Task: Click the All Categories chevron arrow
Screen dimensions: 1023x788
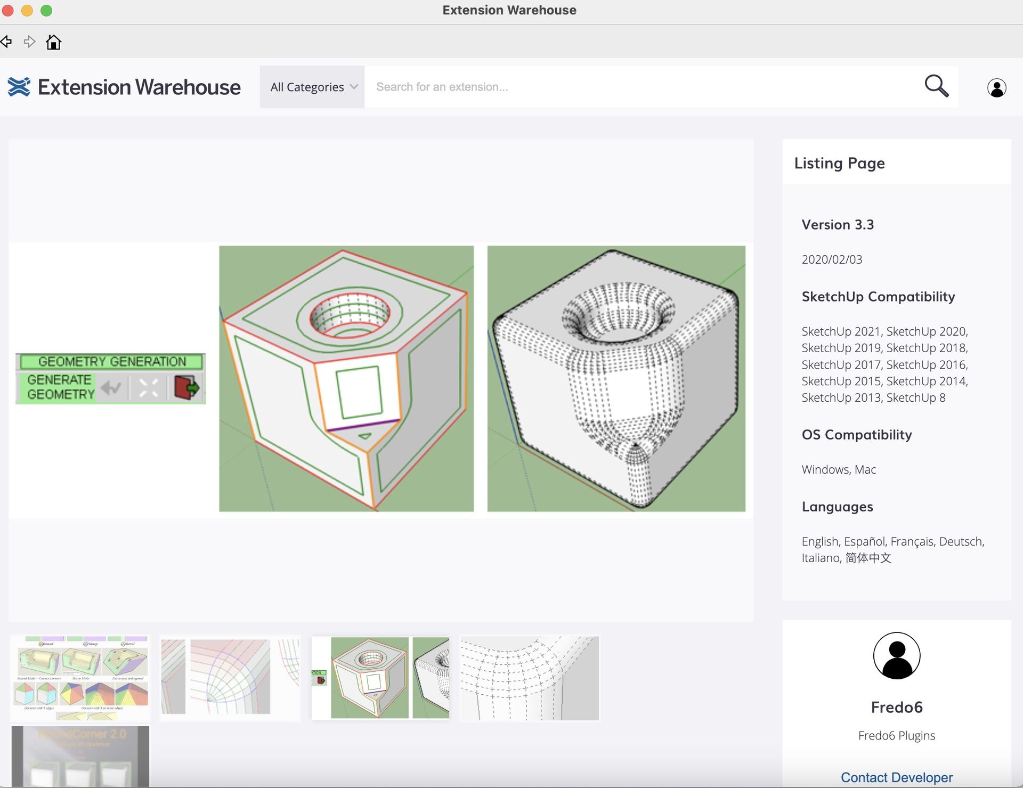Action: [x=354, y=86]
